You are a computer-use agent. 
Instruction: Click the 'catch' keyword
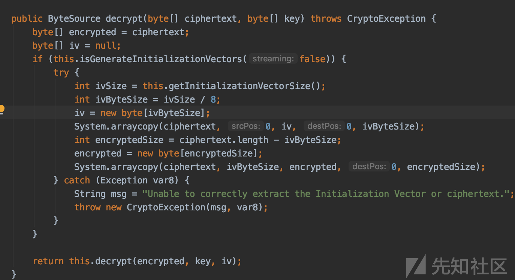77,180
